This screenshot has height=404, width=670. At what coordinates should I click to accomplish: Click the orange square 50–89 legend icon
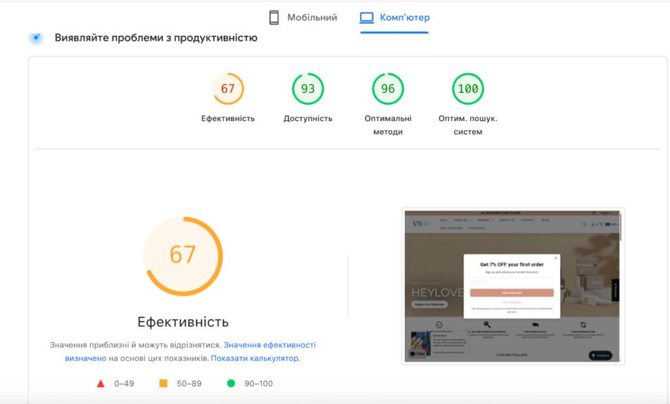point(164,384)
